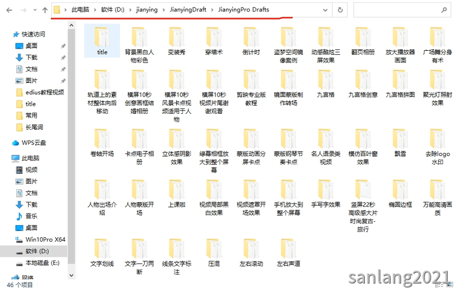Select the 飘雪 folder

tap(400, 143)
